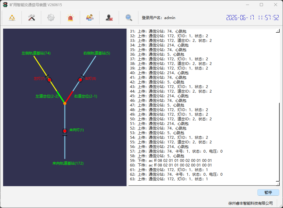Screen dimensions: 283x208
Task: Open the red alarm siren icon
Action: pyautogui.click(x=70, y=18)
